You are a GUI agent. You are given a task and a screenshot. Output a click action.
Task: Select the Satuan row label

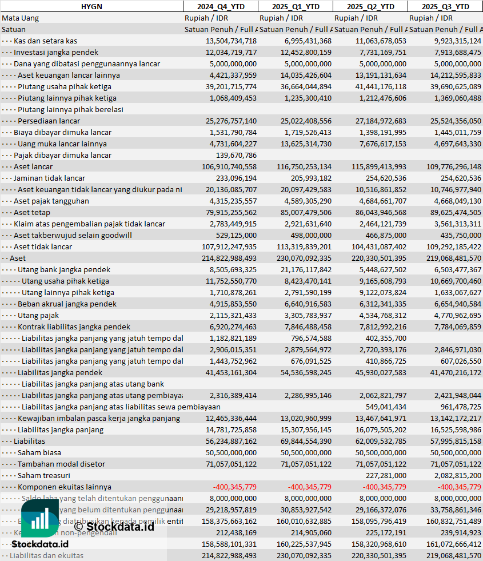click(x=14, y=29)
